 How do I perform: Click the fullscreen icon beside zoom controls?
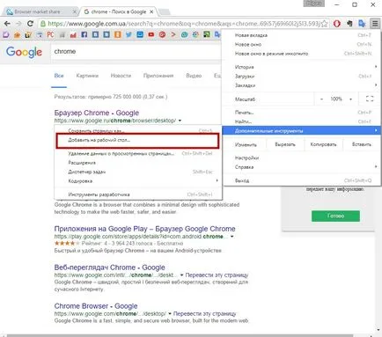(x=370, y=99)
